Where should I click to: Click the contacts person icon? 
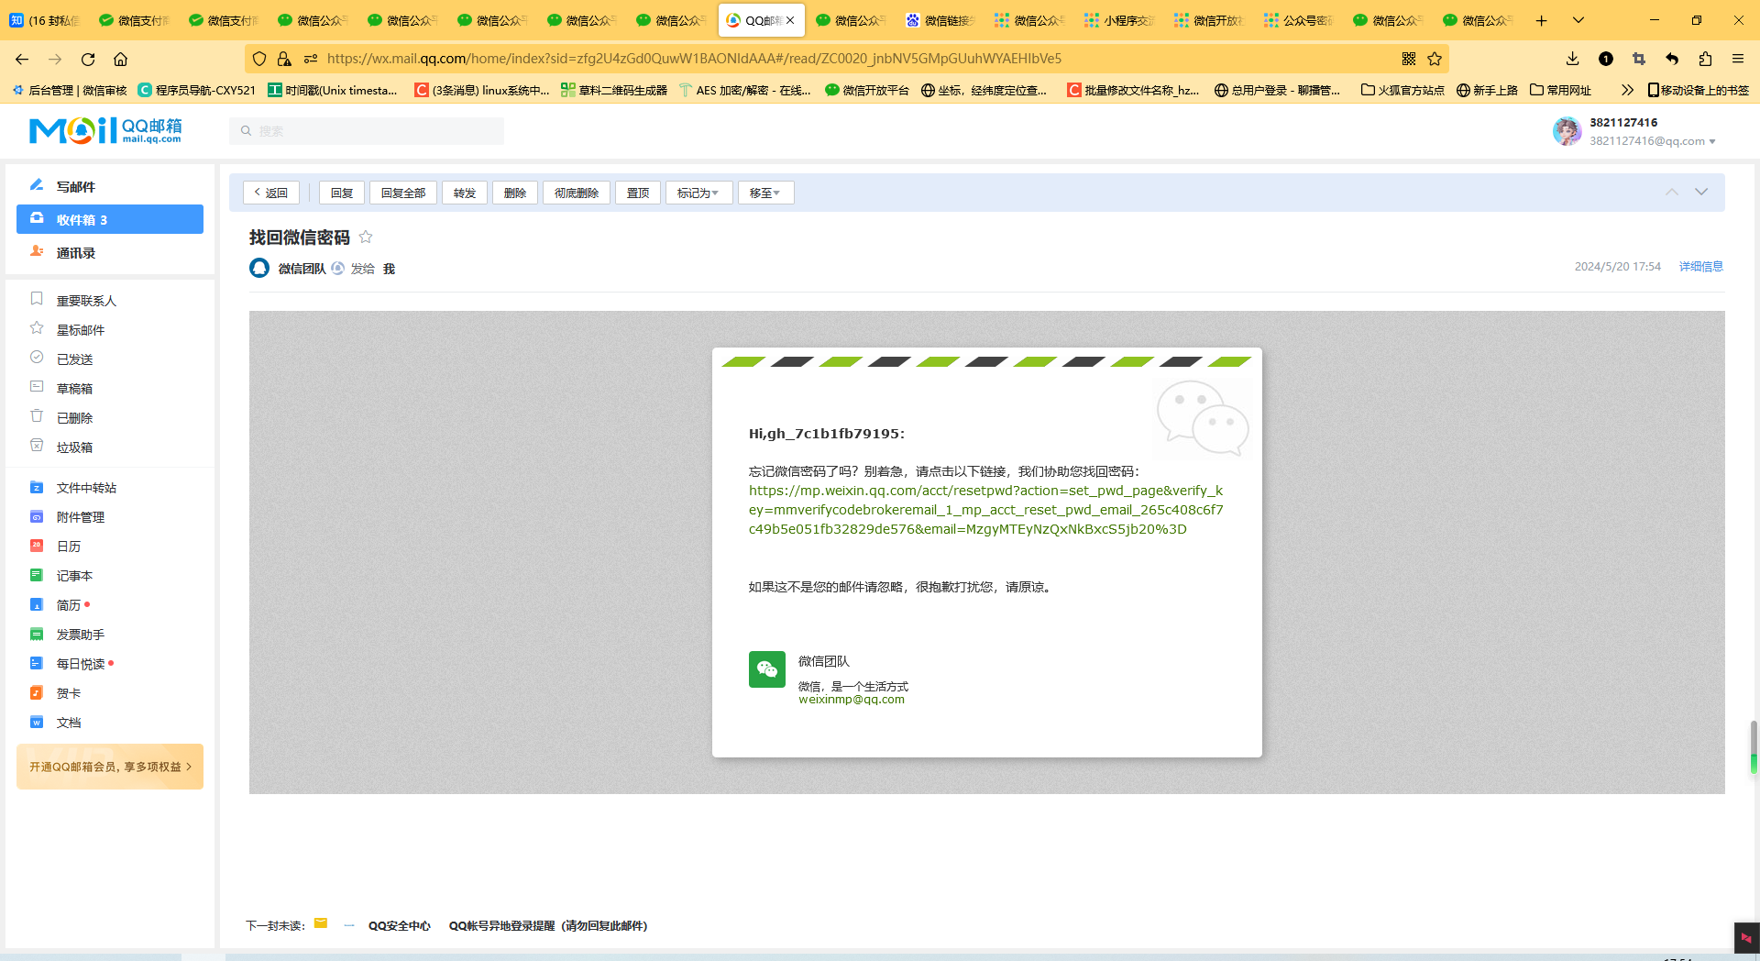[x=37, y=251]
